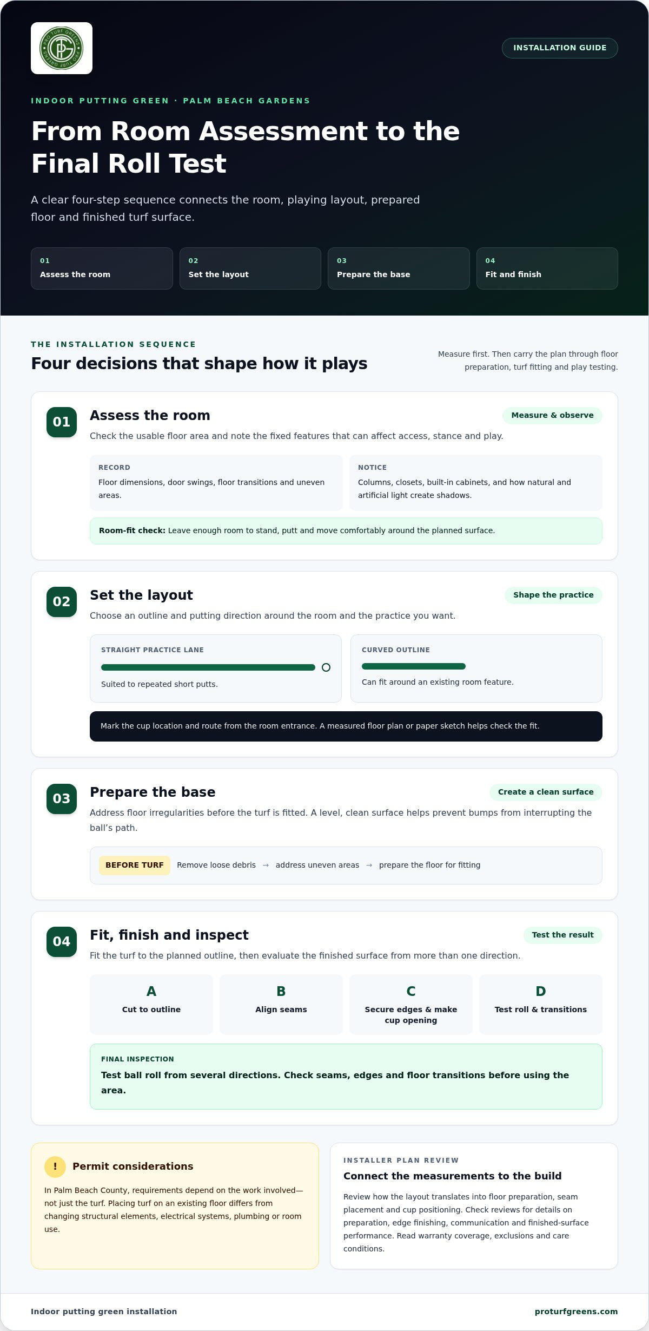Click the green 03 step badge

click(x=62, y=799)
